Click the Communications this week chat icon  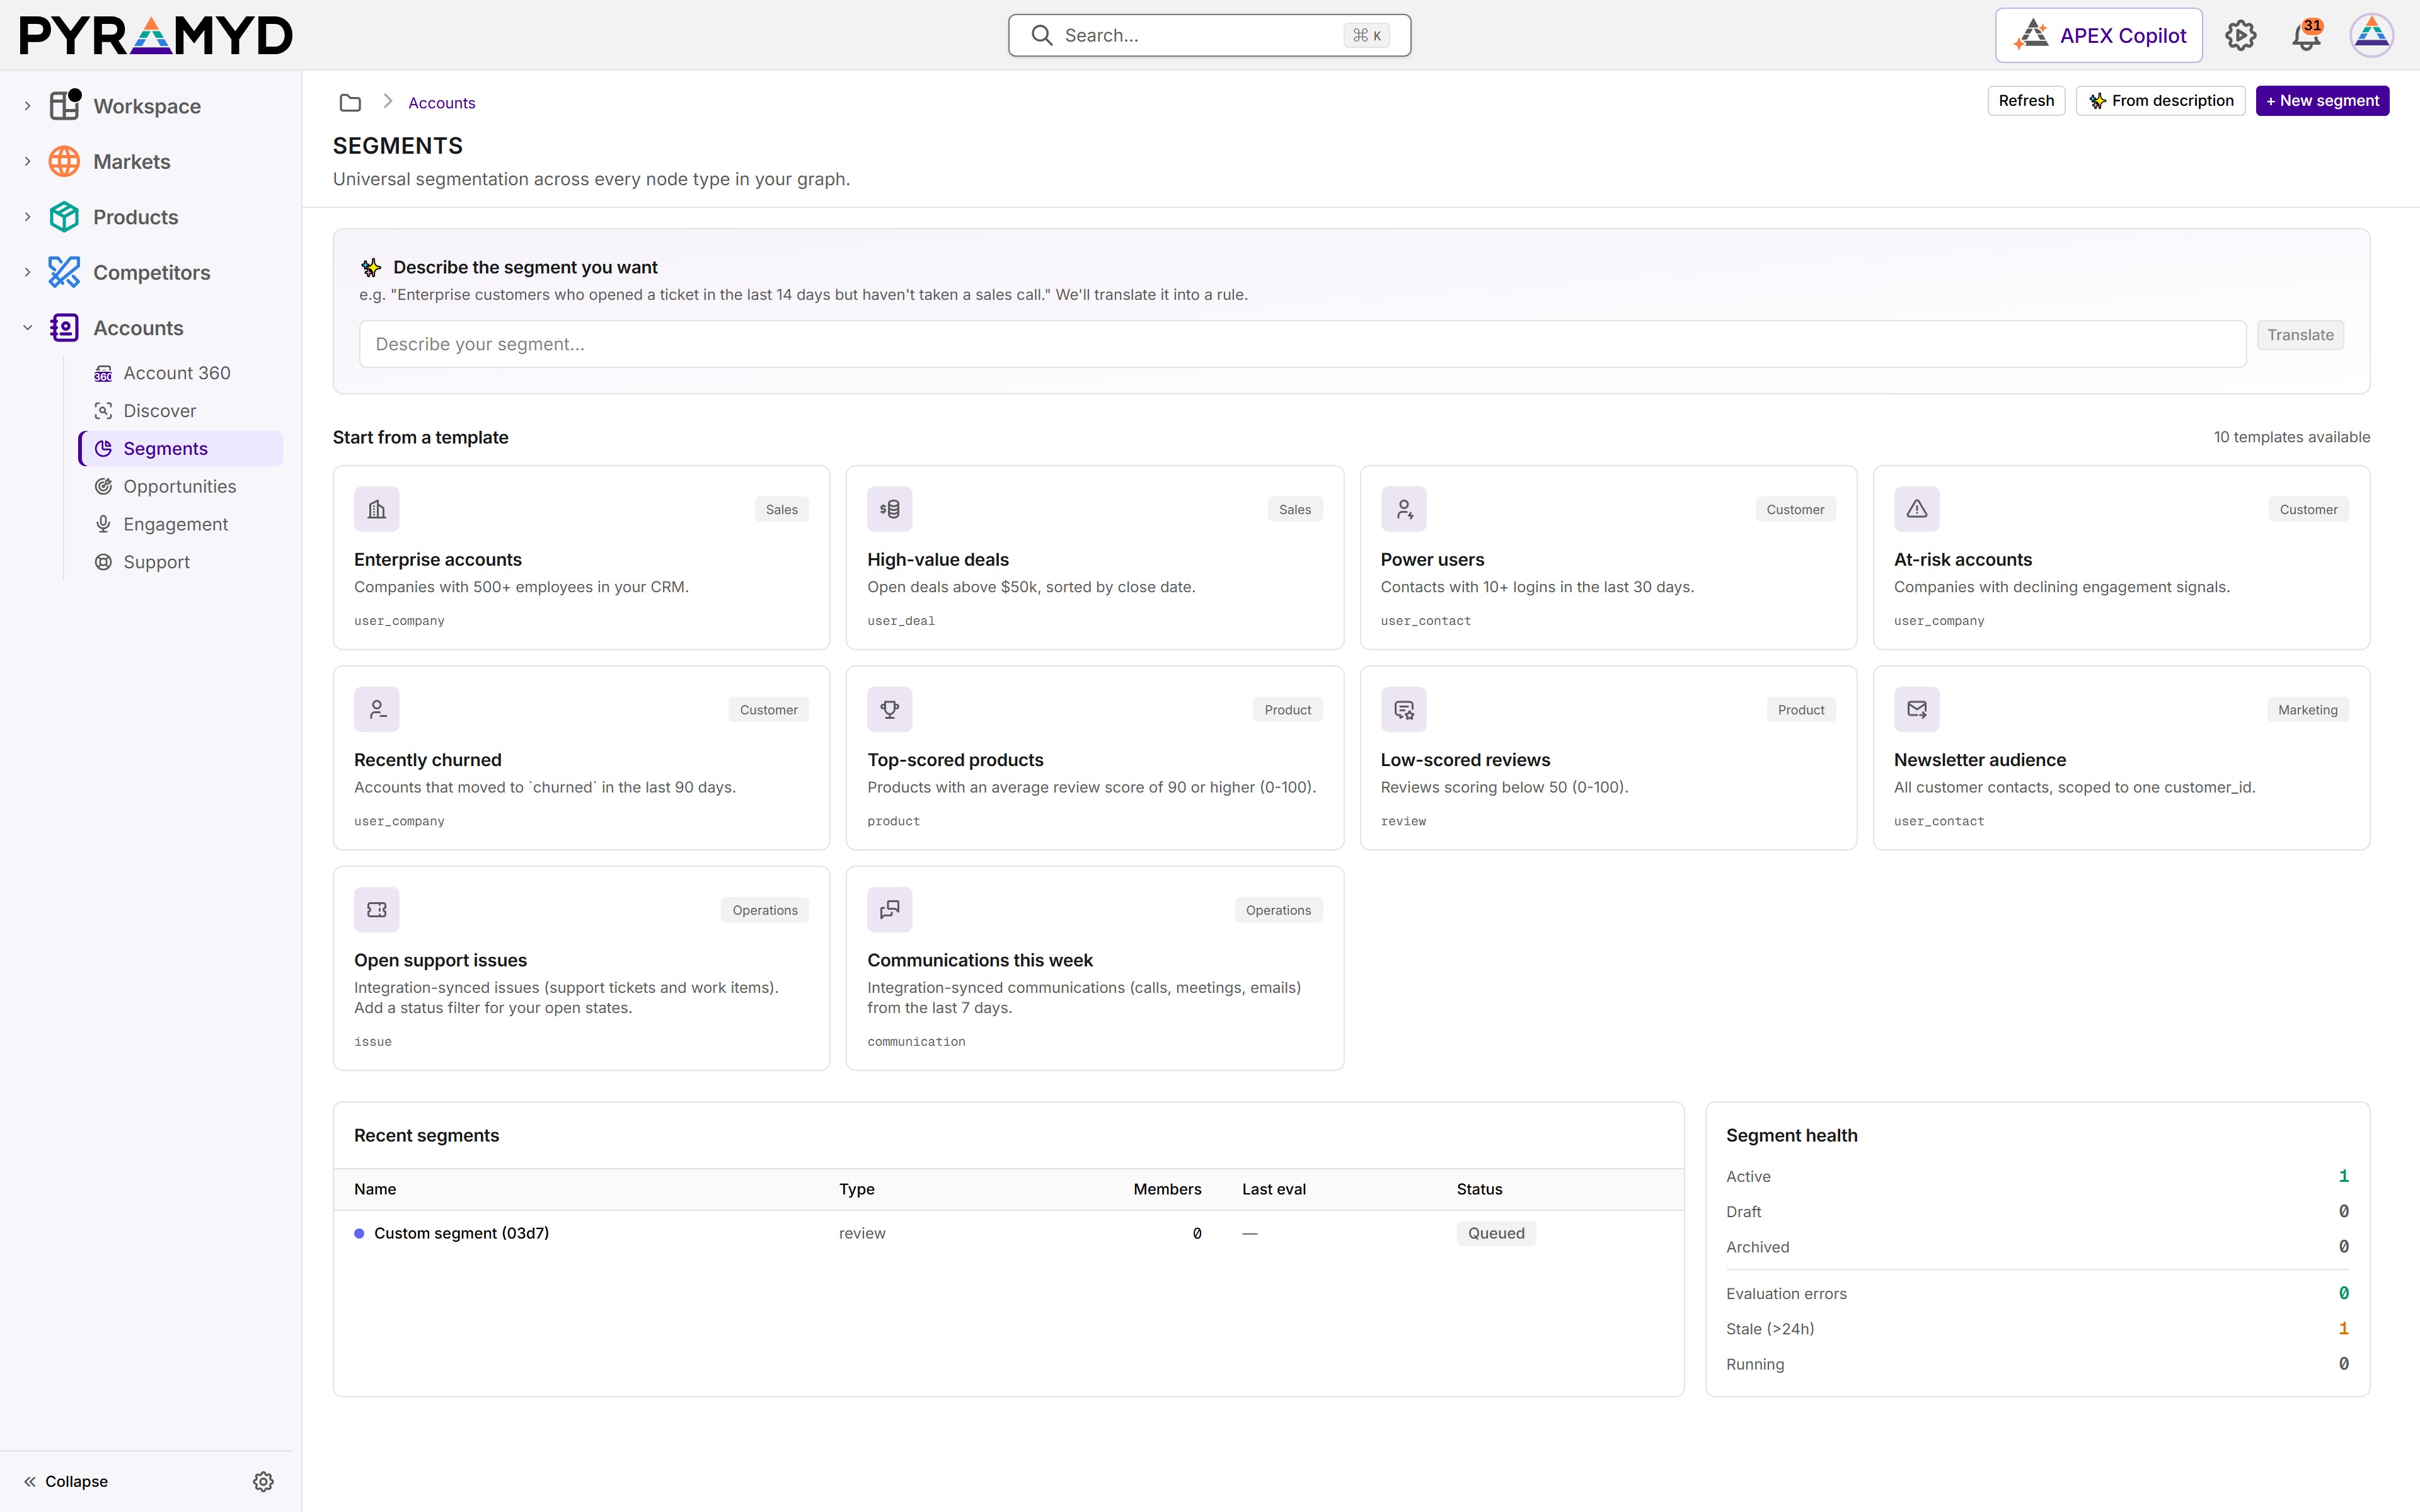coord(890,910)
